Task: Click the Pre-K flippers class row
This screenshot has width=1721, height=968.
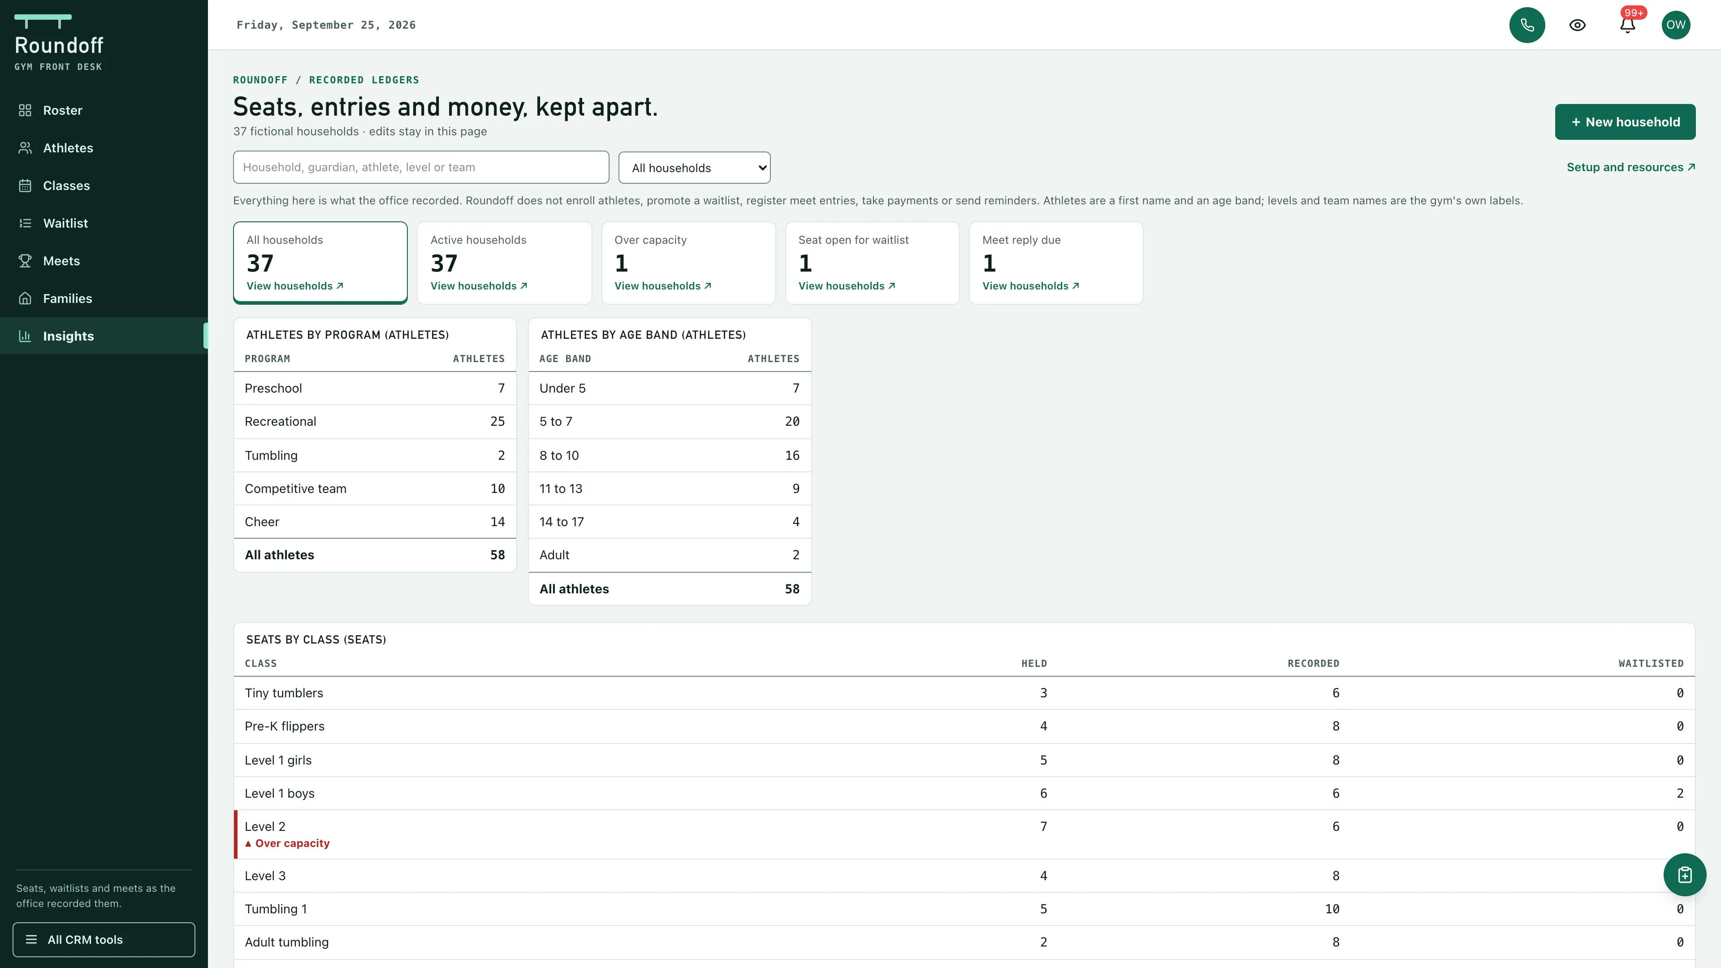Action: click(x=964, y=726)
